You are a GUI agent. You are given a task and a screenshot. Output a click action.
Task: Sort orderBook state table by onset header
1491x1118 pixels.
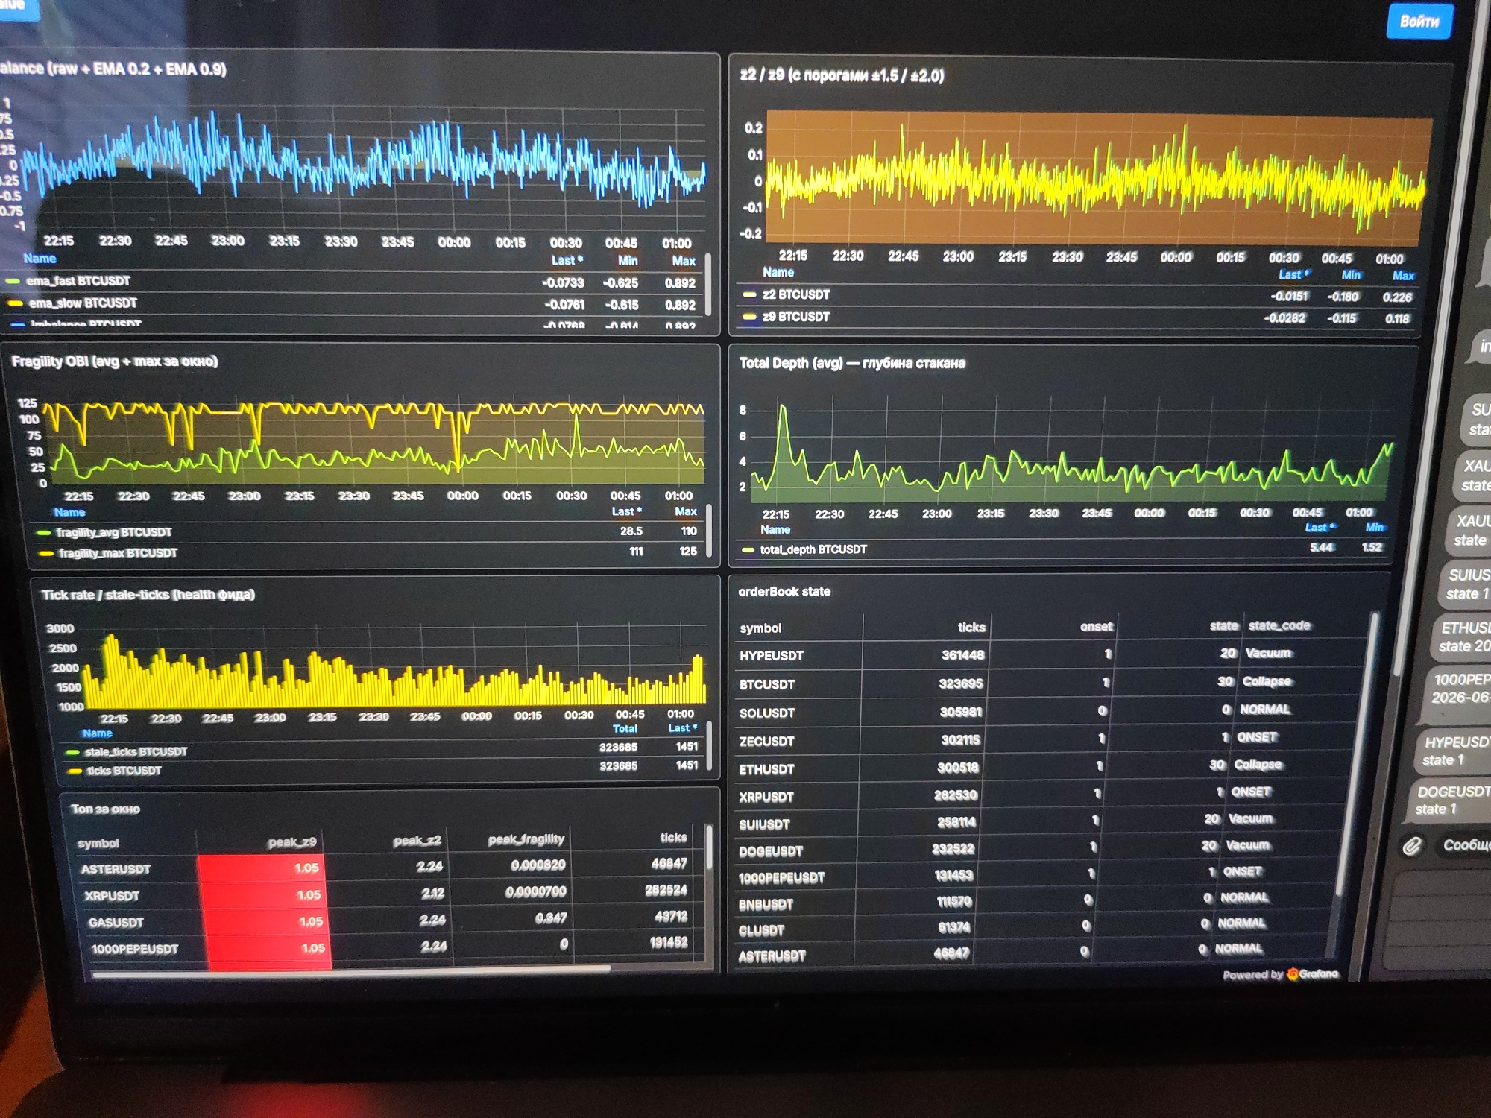point(1097,627)
